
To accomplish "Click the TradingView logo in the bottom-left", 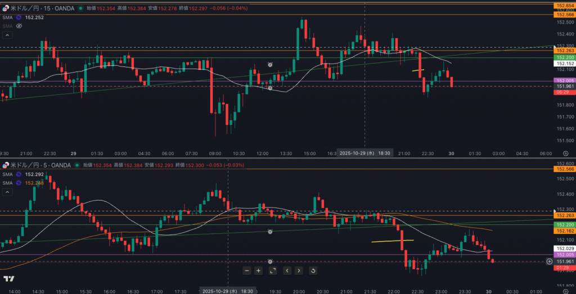I will [x=8, y=279].
